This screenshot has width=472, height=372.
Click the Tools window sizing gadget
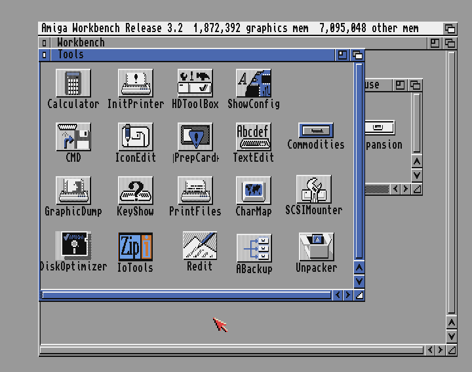coord(359,295)
